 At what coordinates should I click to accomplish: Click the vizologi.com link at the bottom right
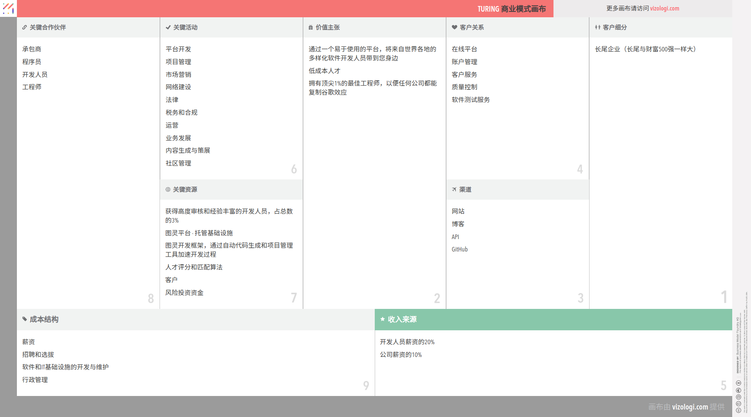click(690, 406)
